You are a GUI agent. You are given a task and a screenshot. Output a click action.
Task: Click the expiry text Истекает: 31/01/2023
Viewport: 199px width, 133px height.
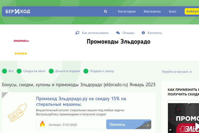tap(63, 125)
